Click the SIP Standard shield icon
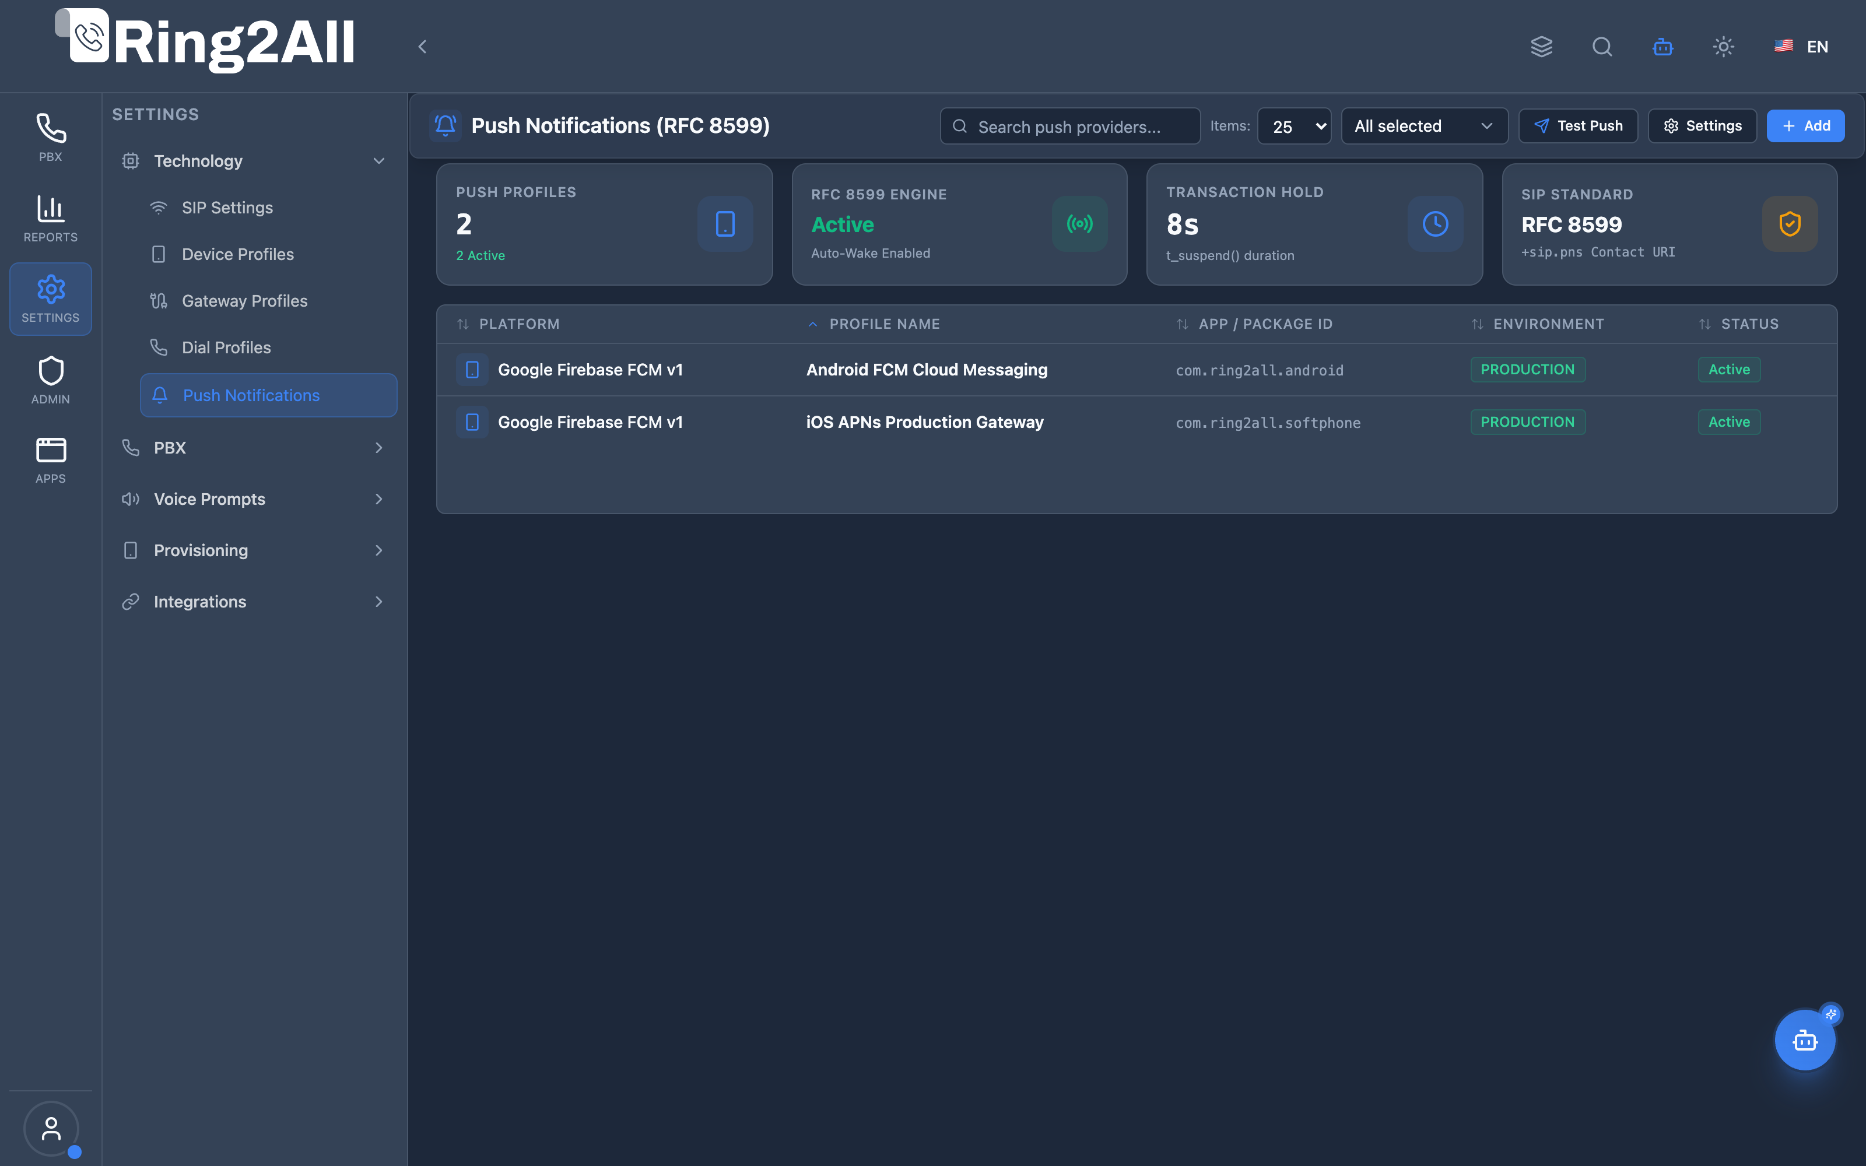1866x1166 pixels. coord(1790,224)
